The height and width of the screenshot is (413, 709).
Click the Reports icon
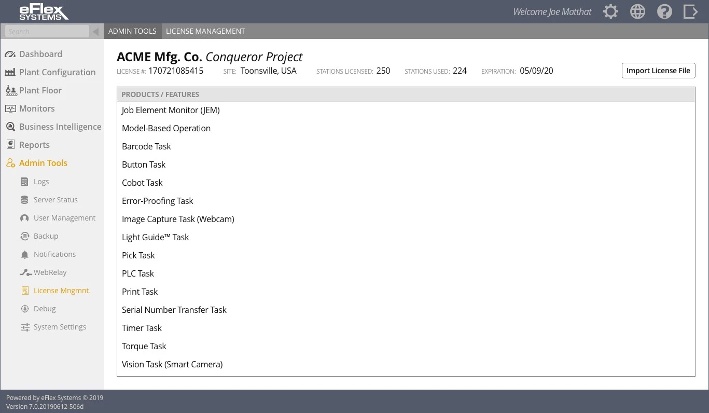(10, 145)
